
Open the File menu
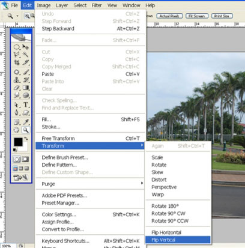click(14, 5)
